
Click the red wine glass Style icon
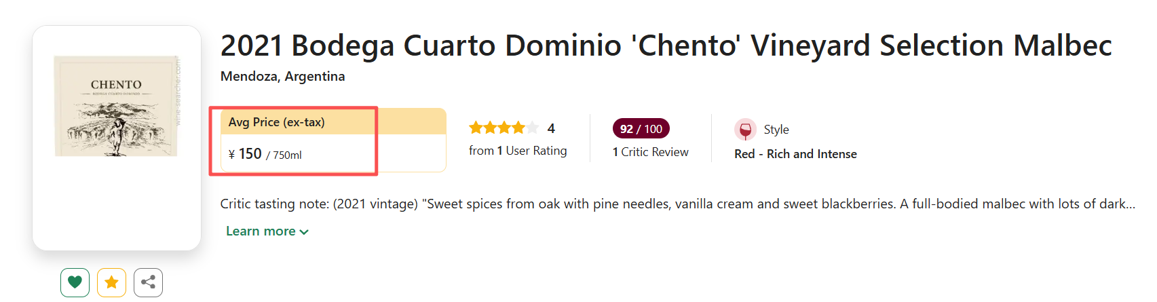pos(745,130)
